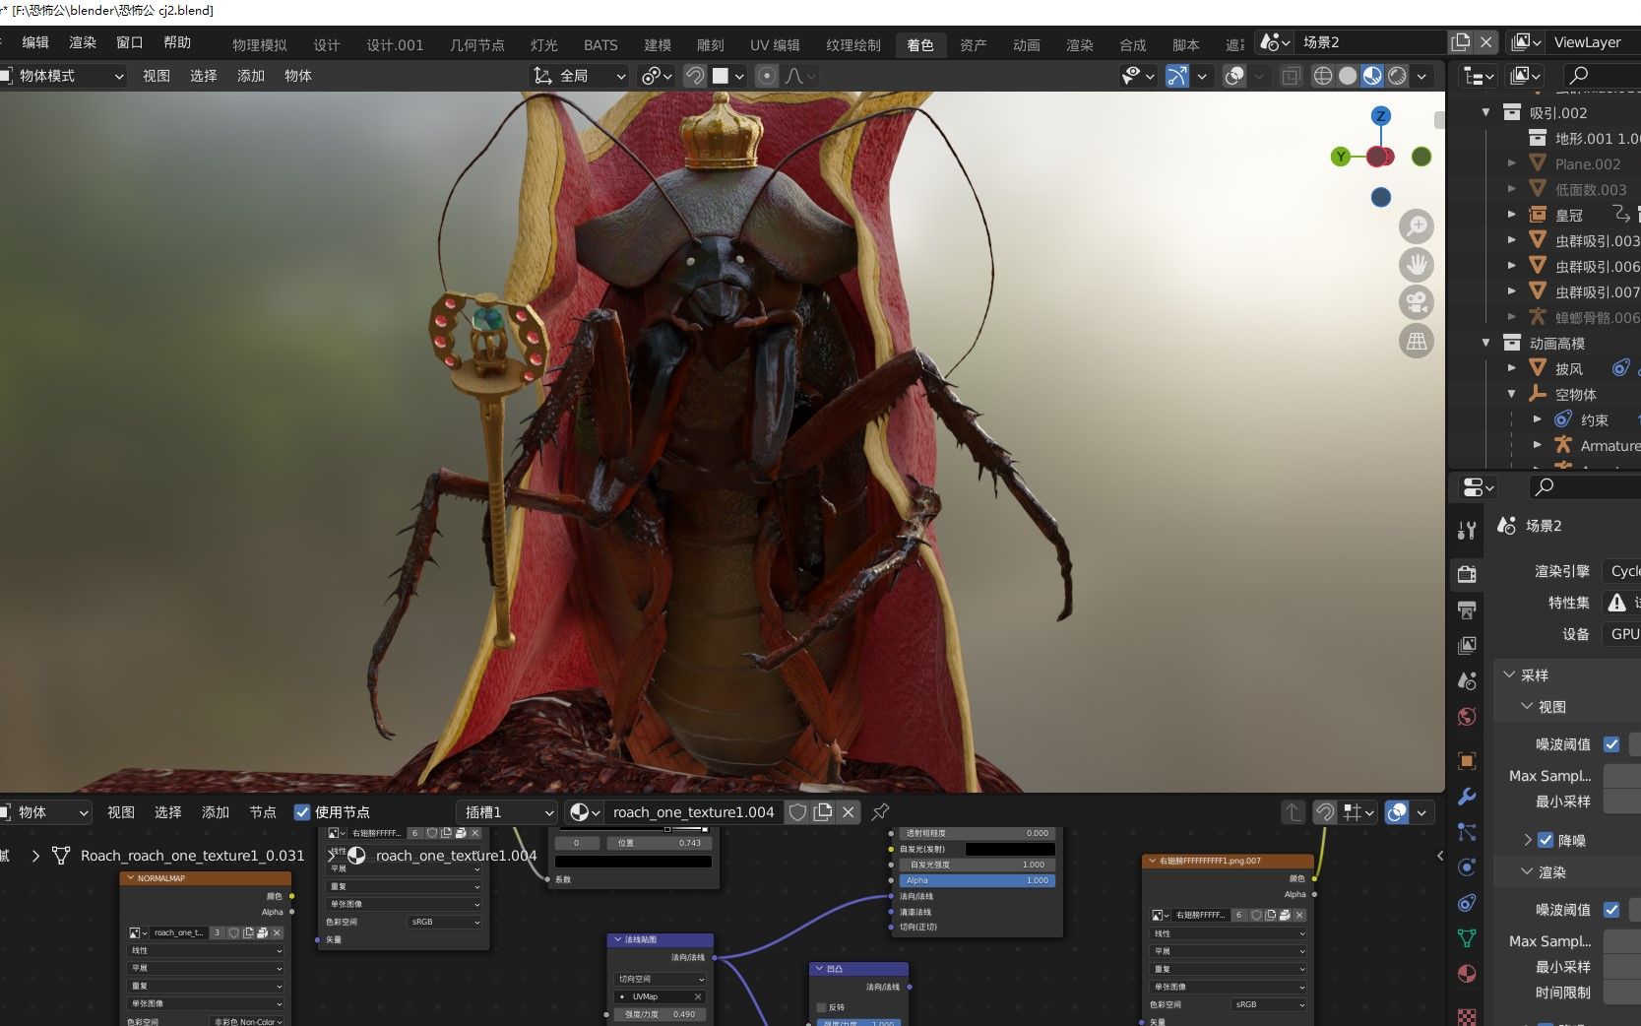
Task: Open the Render properties tab
Action: pyautogui.click(x=1467, y=574)
